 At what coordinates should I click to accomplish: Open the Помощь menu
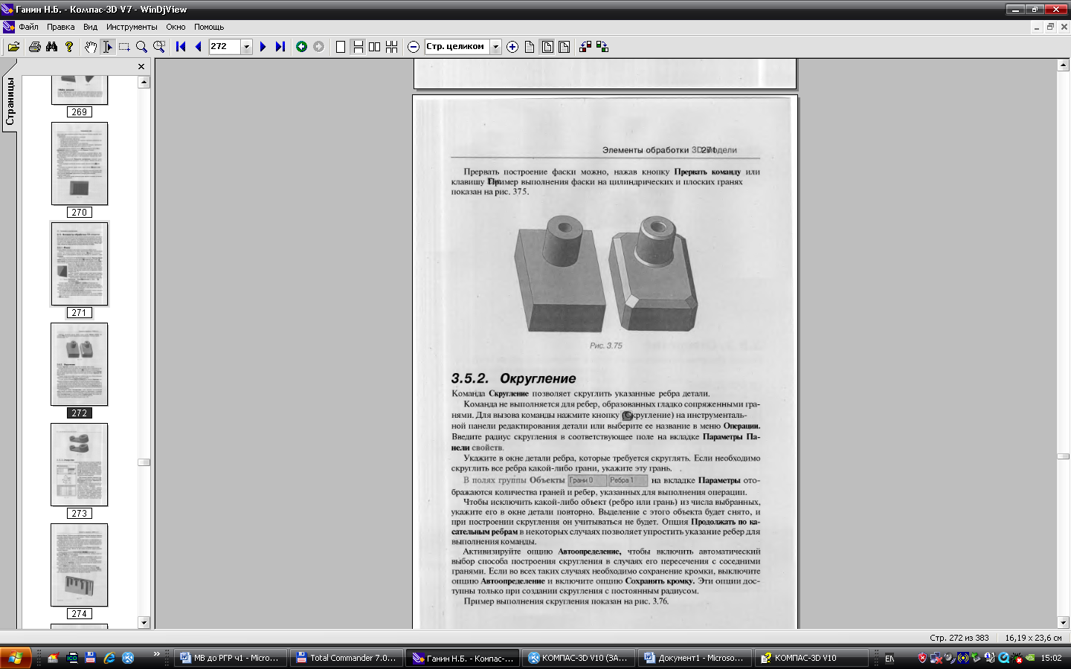click(209, 27)
